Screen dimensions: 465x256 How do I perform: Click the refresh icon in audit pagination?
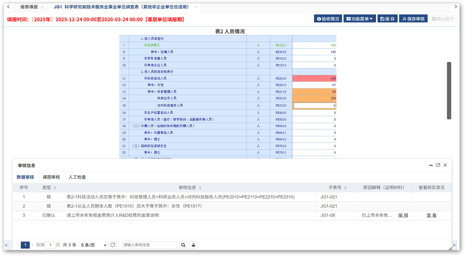113,245
